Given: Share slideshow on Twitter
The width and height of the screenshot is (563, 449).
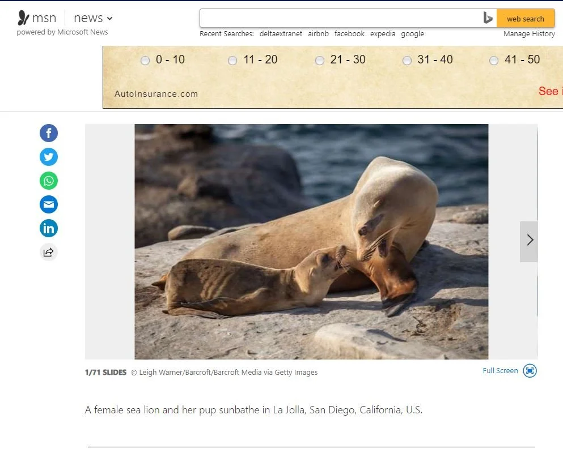Looking at the screenshot, I should coord(48,157).
